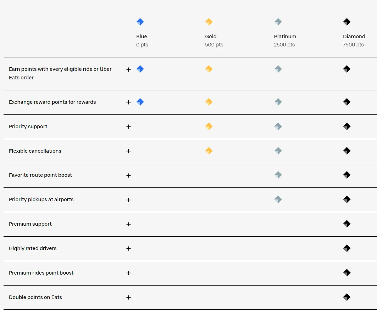Select the Blue tier diamond icon in header
This screenshot has width=377, height=310.
click(x=140, y=22)
